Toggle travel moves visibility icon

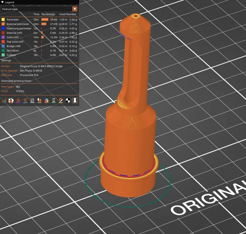(x=4, y=100)
